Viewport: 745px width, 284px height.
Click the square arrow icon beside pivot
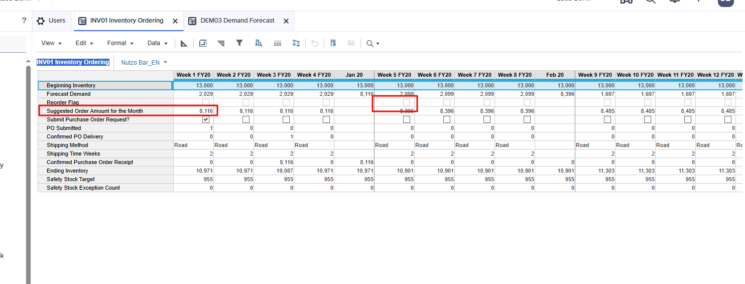203,44
